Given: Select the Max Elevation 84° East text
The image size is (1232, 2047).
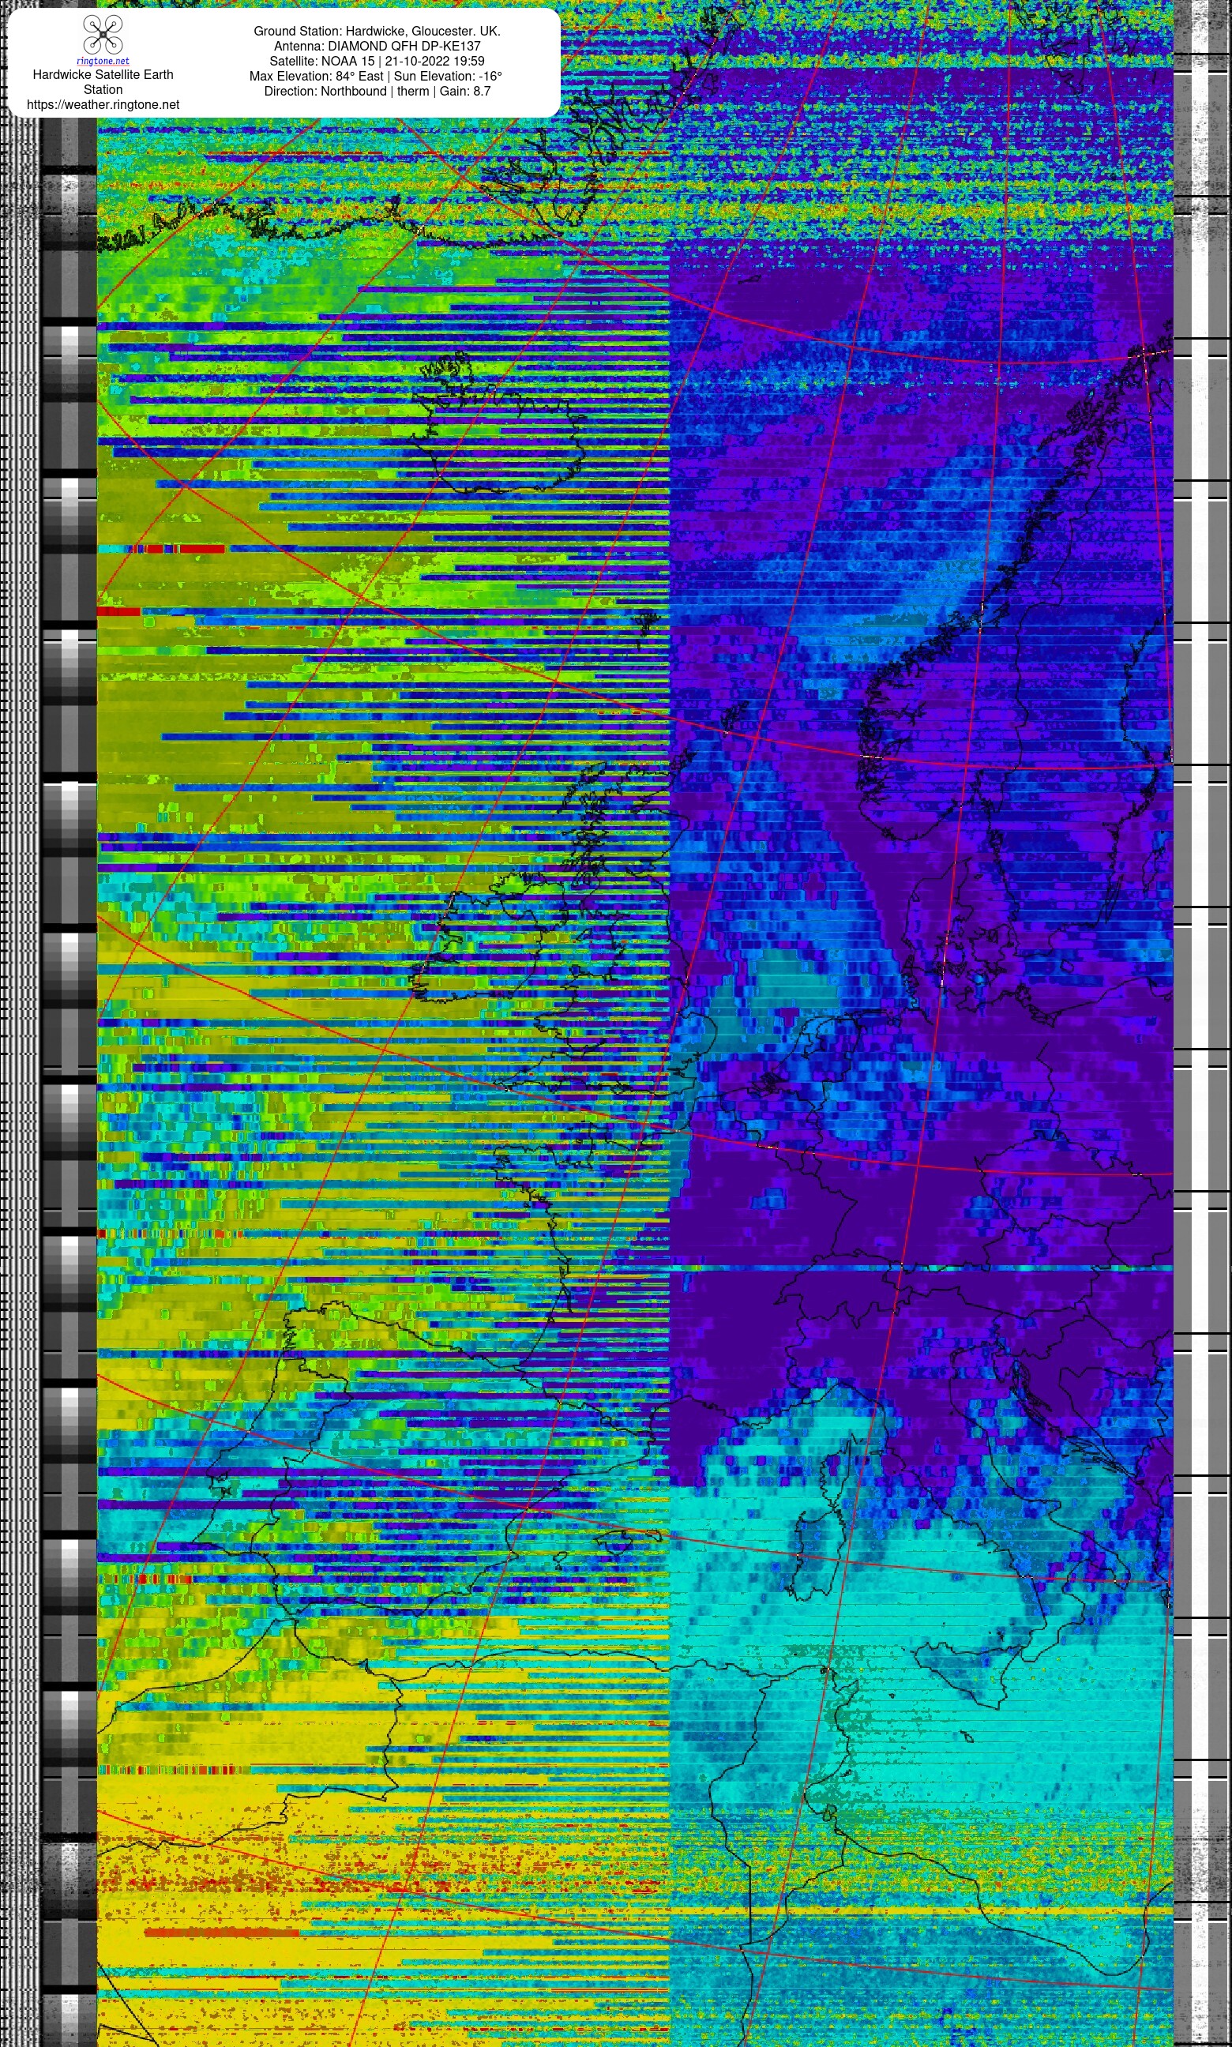Looking at the screenshot, I should pos(317,76).
